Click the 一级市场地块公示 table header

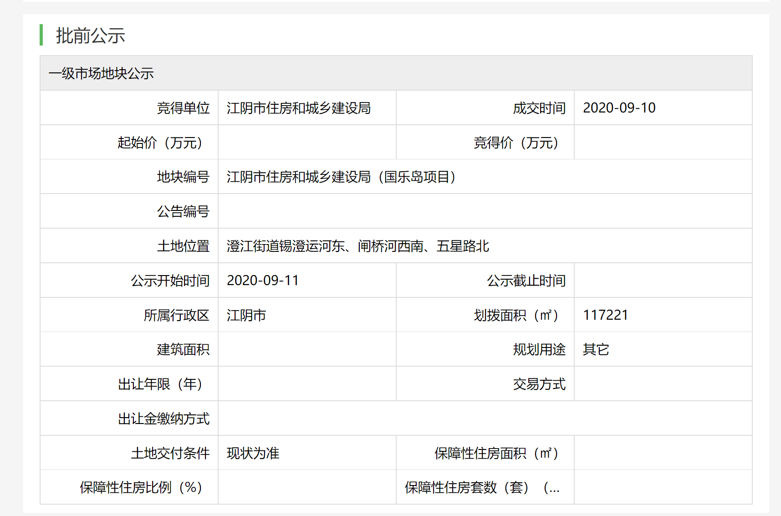[101, 73]
